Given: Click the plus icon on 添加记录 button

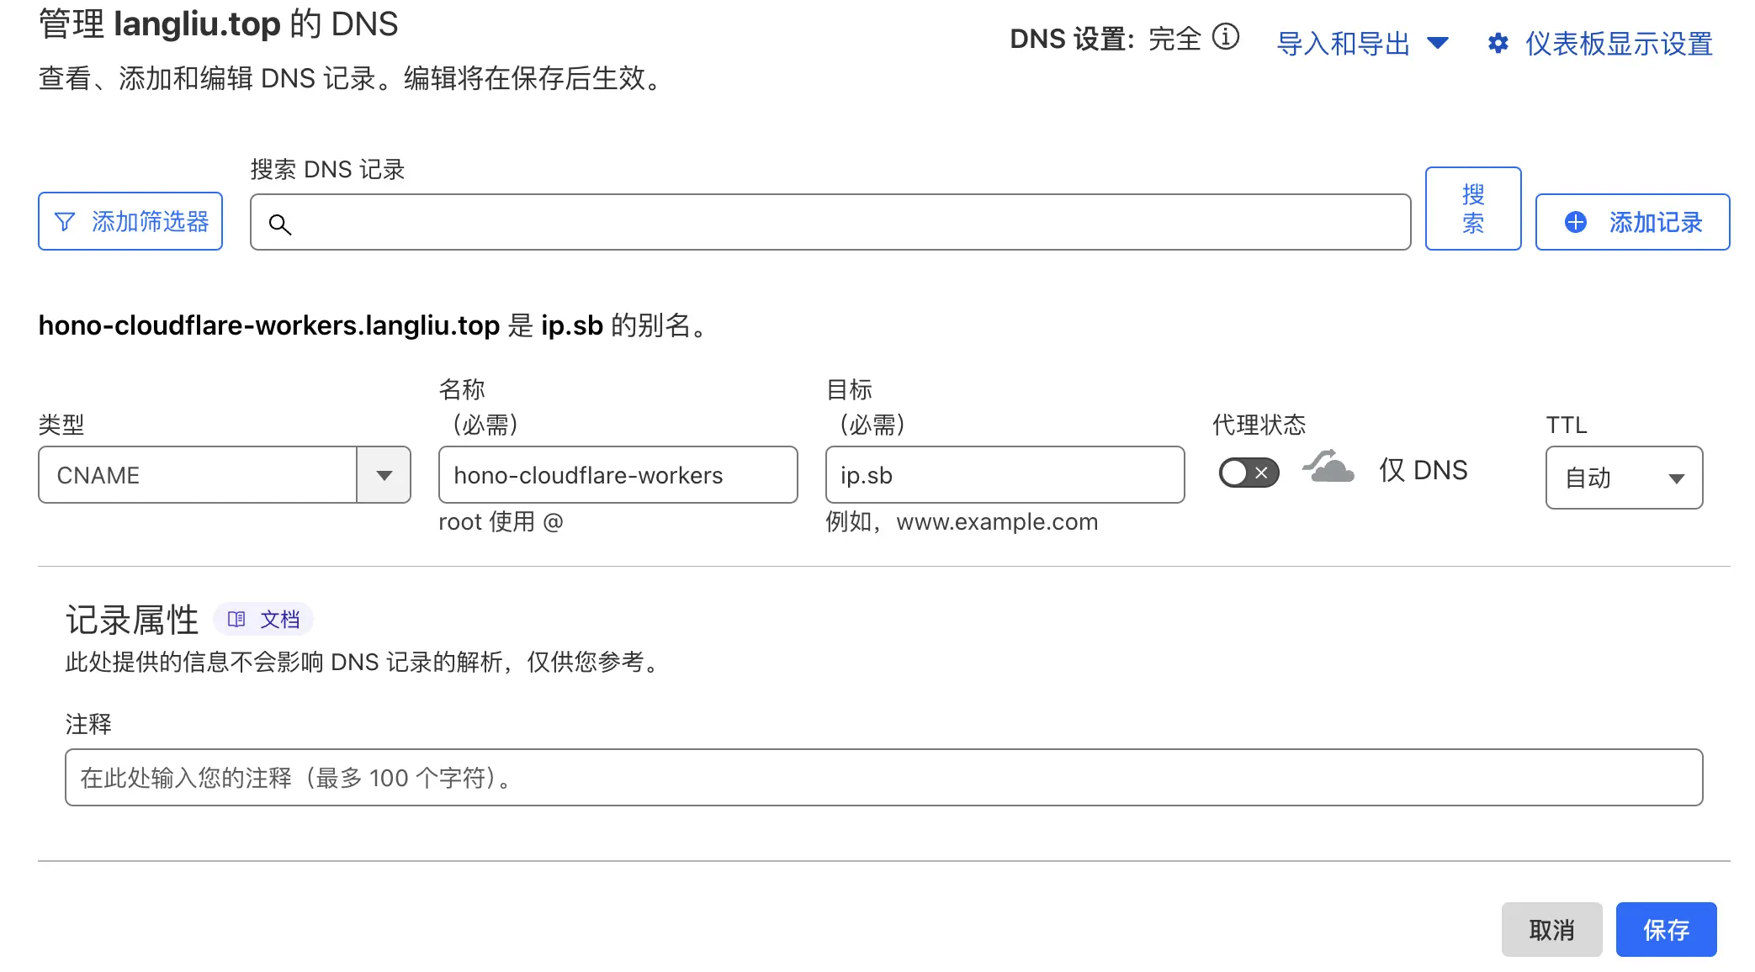Looking at the screenshot, I should pos(1575,221).
